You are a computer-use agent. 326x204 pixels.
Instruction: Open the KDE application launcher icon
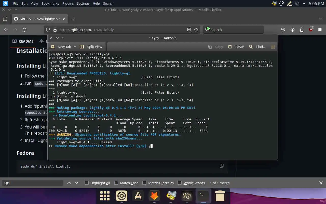5,4
